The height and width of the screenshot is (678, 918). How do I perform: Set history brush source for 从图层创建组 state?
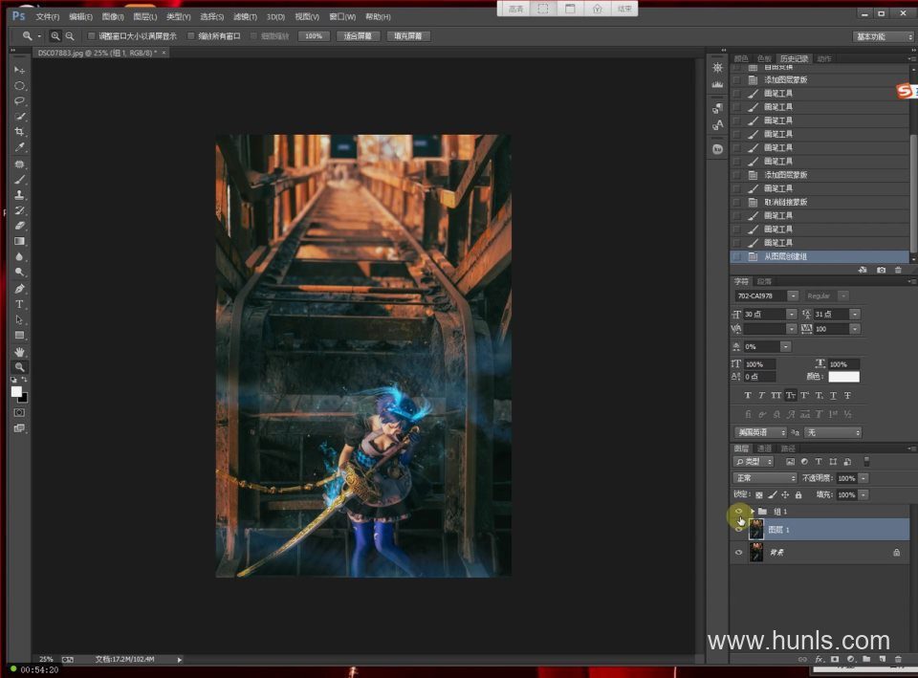click(736, 256)
